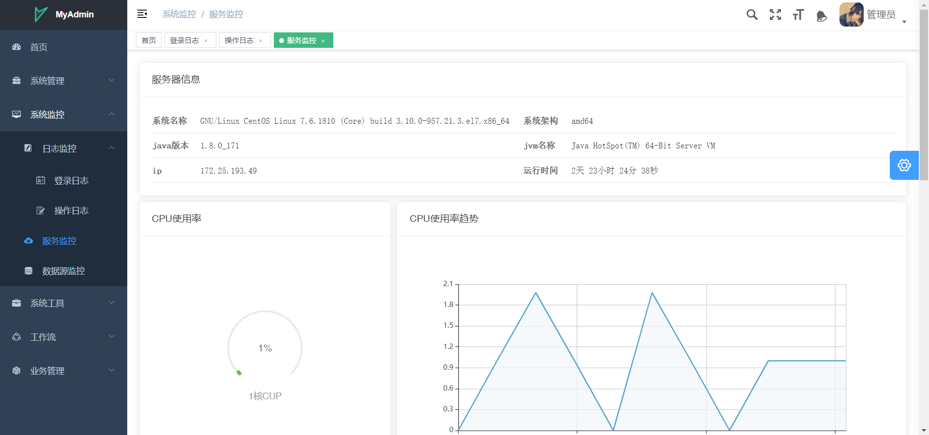Screen dimensions: 929x435
Task: Click the 系统监控 monitor icon
Action: 16,115
